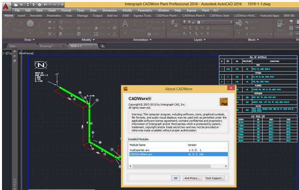
Task: Click the Match Properties icon
Action: point(280,24)
